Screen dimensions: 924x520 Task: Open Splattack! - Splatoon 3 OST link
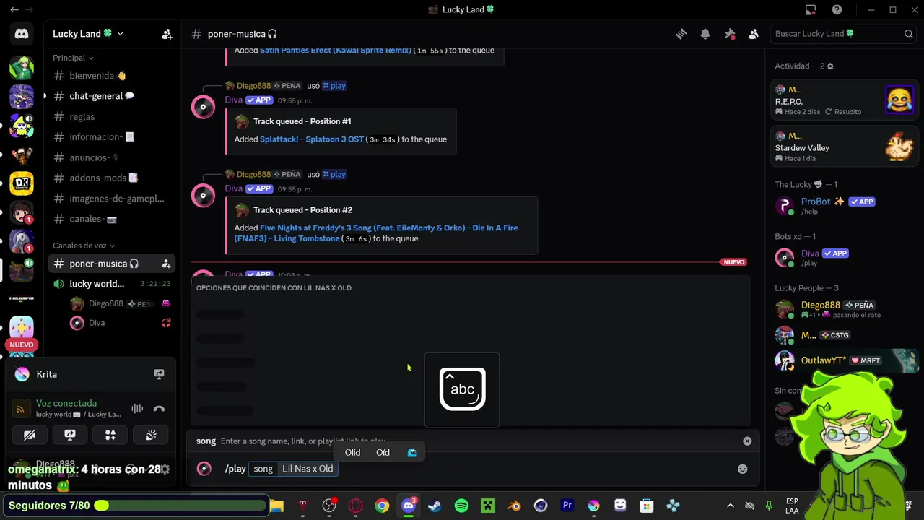click(x=312, y=139)
